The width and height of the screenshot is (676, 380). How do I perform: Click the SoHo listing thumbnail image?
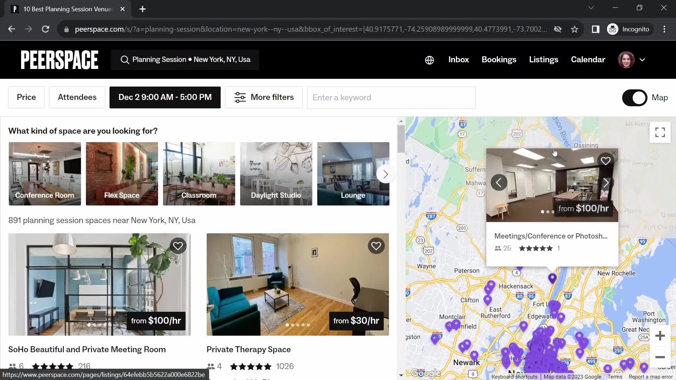pyautogui.click(x=99, y=284)
